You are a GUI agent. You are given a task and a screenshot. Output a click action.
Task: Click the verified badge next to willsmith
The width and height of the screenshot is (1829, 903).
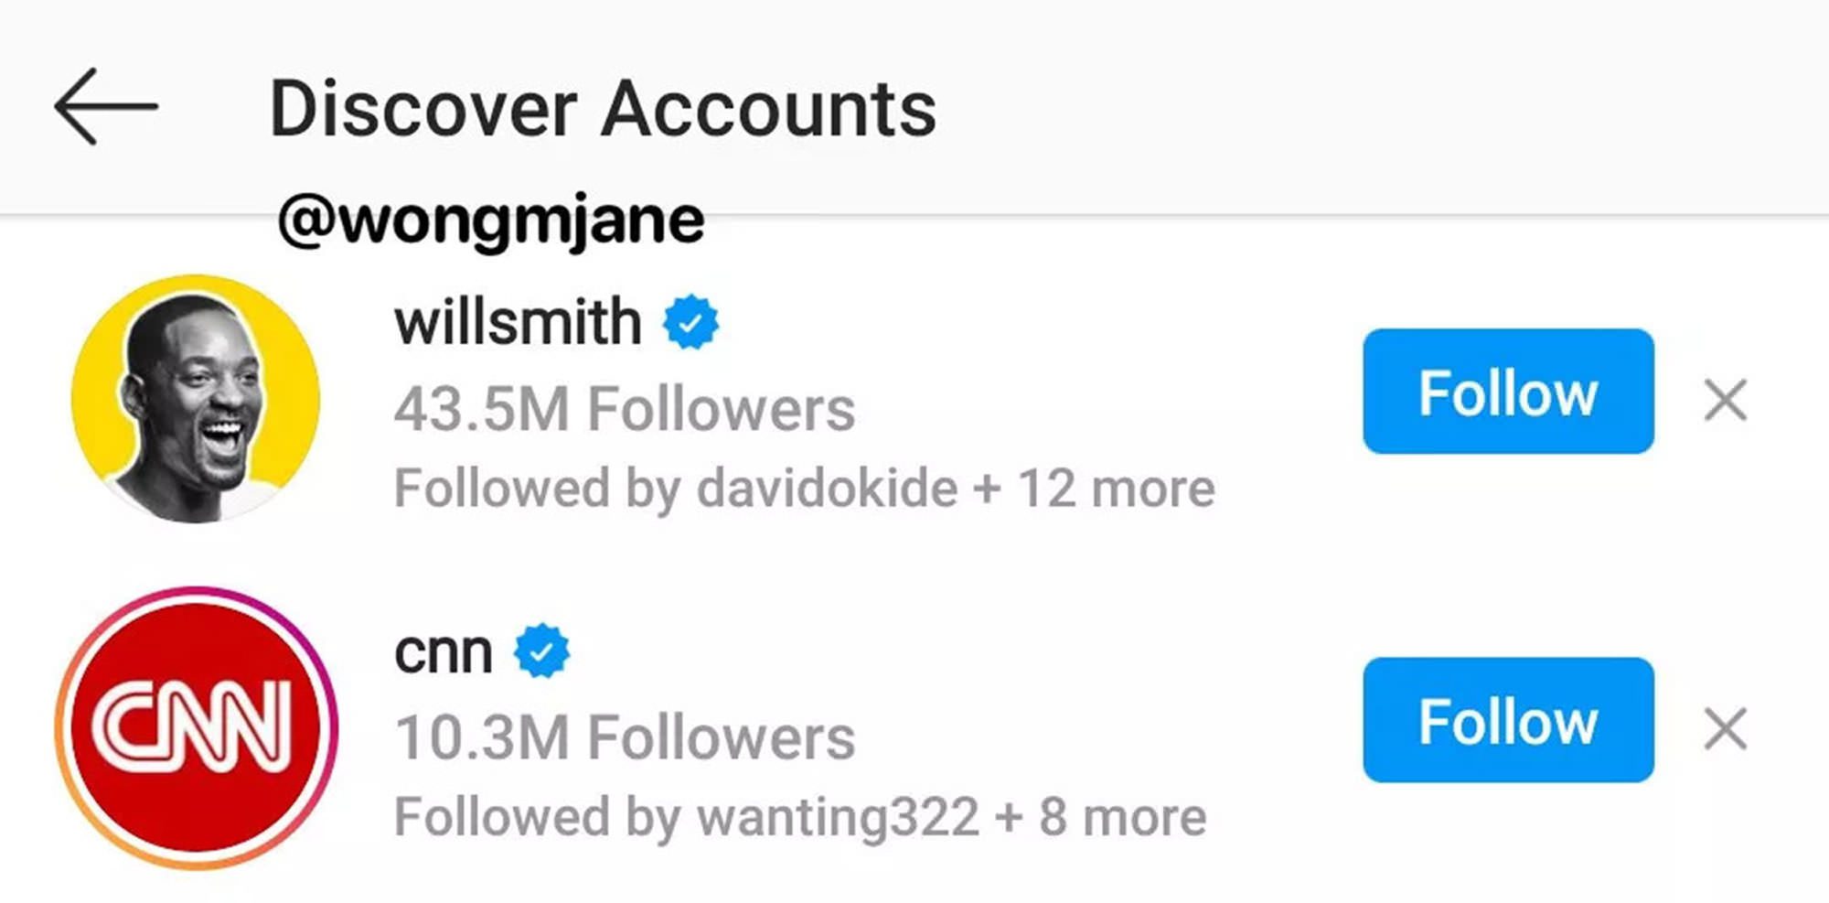click(x=690, y=322)
